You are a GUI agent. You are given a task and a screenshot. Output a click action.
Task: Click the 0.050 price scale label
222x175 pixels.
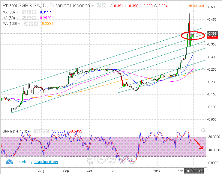pyautogui.click(x=212, y=119)
